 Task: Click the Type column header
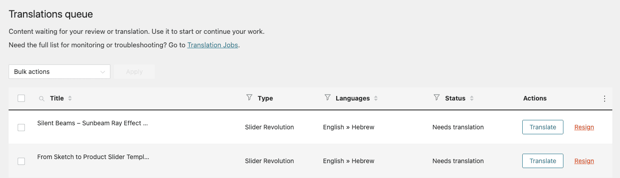[265, 98]
